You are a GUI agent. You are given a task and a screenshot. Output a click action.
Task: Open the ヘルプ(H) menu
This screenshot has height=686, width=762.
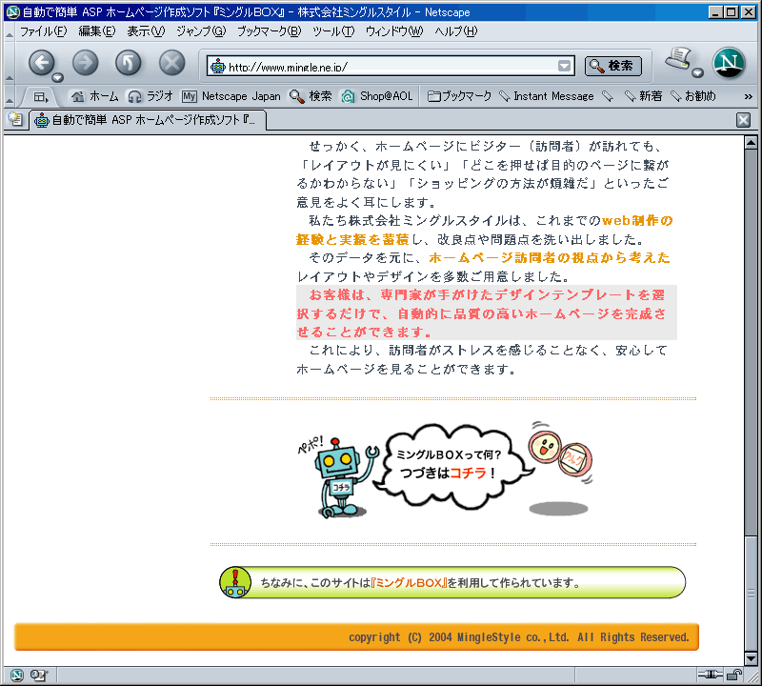(456, 31)
